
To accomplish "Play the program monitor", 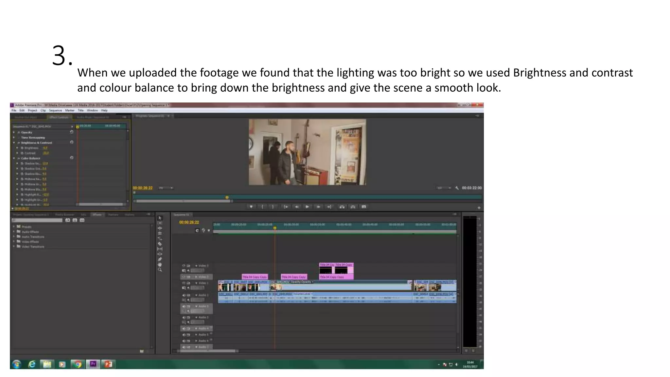I will [307, 207].
